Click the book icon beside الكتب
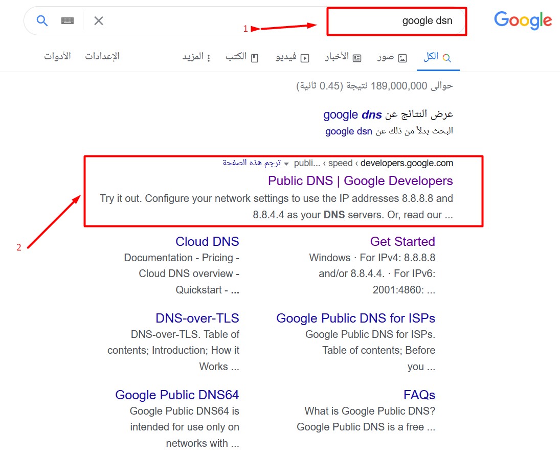This screenshot has width=560, height=456. (255, 58)
